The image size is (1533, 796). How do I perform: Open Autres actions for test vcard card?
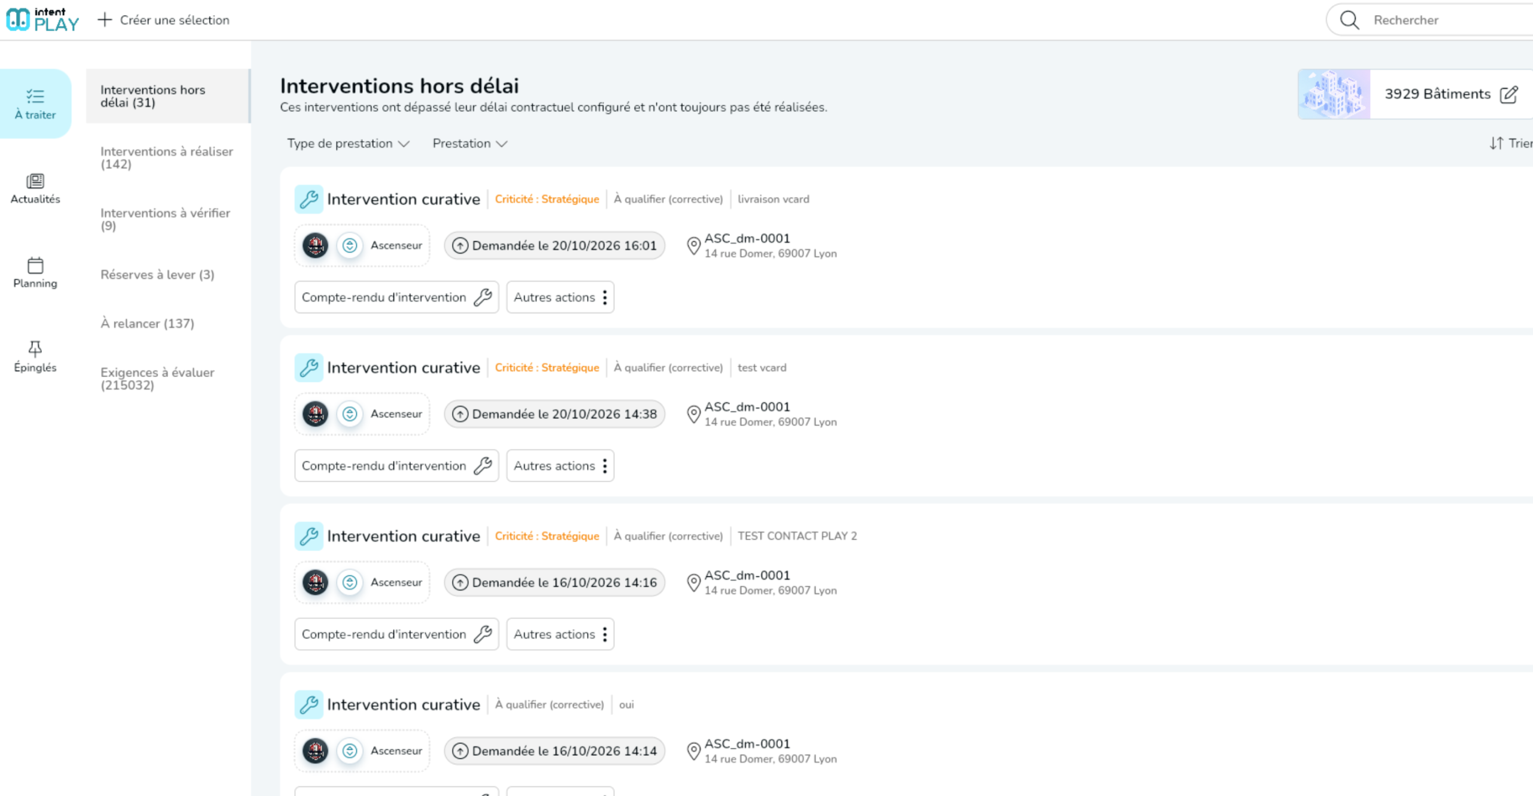[561, 466]
